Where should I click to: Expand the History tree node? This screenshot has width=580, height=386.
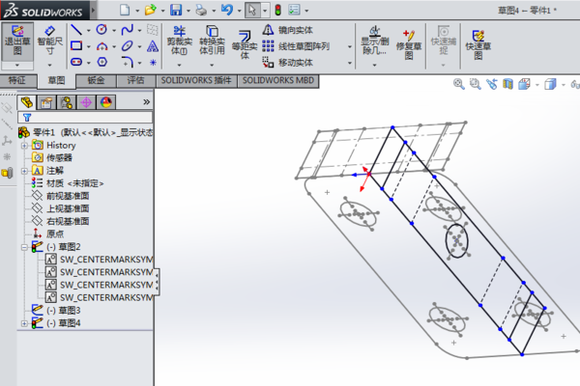pyautogui.click(x=24, y=145)
